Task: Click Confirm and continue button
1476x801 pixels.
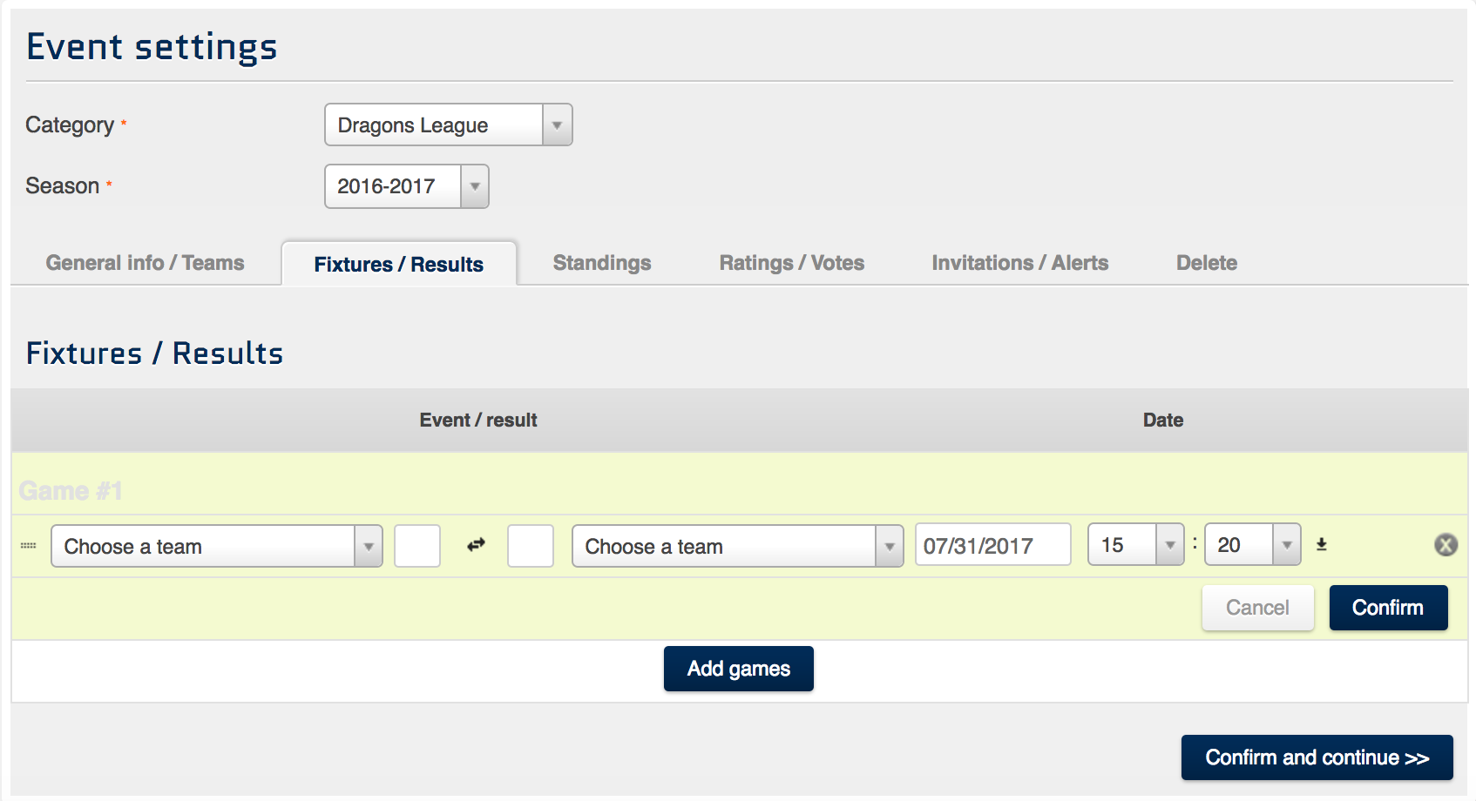Action: (x=1316, y=757)
